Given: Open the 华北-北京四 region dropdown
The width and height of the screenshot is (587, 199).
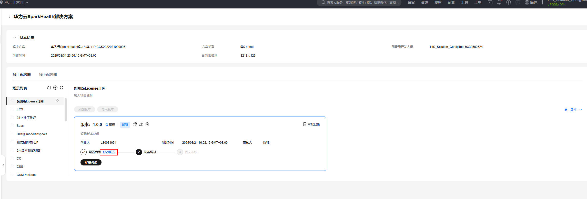Looking at the screenshot, I should (x=14, y=3).
